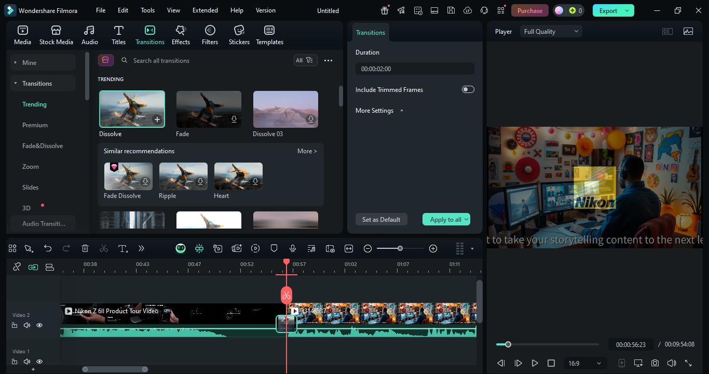Open the Stickers panel icon
The height and width of the screenshot is (374, 709).
(x=239, y=35)
